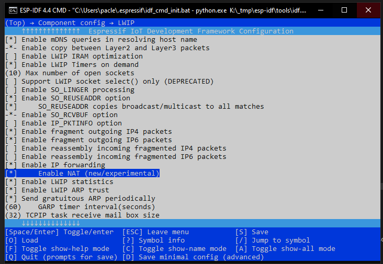Click Enable copy between Layer2 and Layer3 packets

pyautogui.click(x=107, y=48)
